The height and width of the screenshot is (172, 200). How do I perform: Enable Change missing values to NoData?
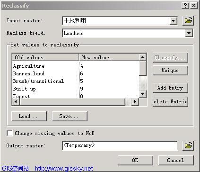coord(9,133)
